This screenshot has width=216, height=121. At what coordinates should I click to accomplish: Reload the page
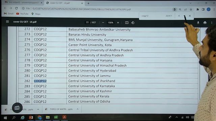click(17, 8)
